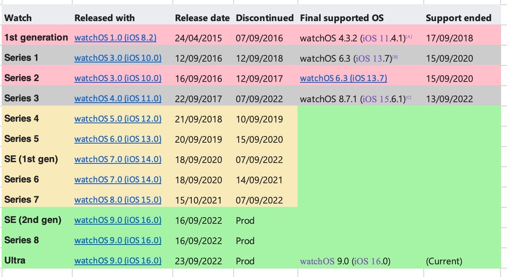Click watchOS 3.0 link in Series 1 row

(x=118, y=58)
